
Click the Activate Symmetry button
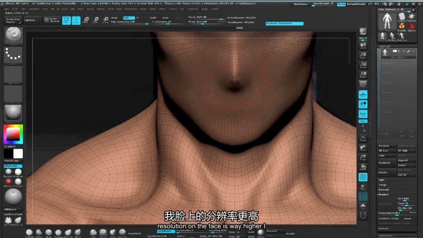[x=284, y=24]
